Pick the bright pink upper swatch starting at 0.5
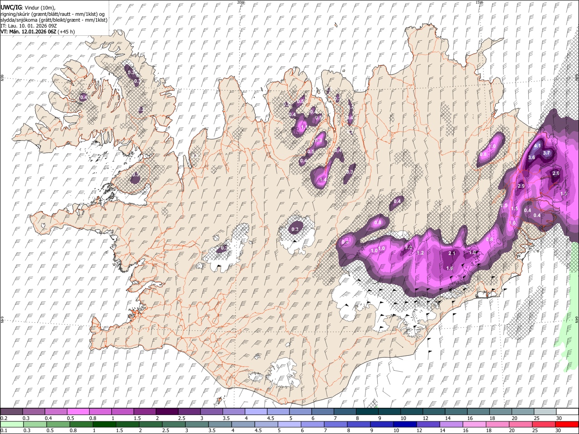579x434 pixels. point(78,411)
